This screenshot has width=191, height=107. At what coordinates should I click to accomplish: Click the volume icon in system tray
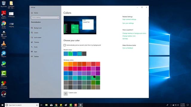(178, 105)
